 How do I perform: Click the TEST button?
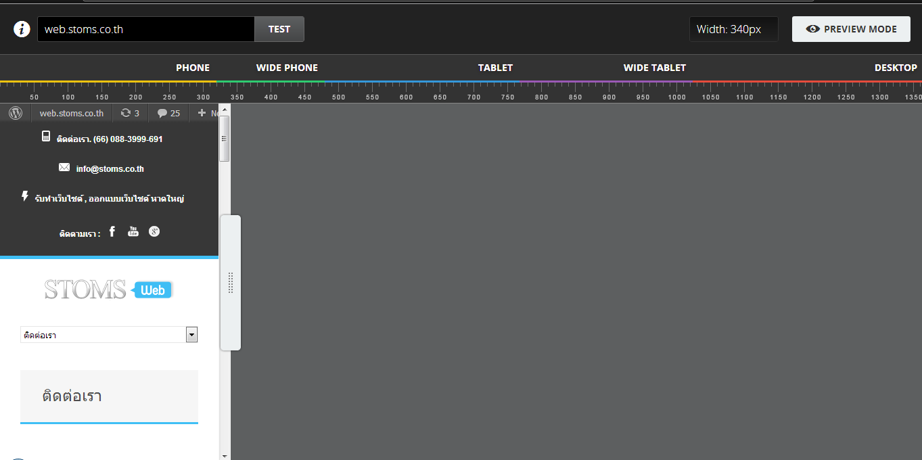(x=279, y=29)
